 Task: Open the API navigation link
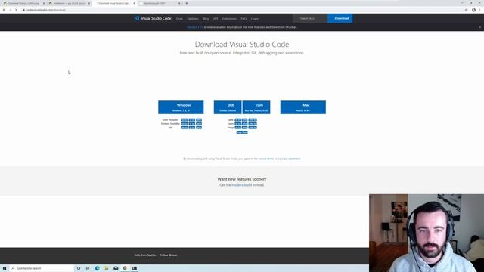coord(216,19)
